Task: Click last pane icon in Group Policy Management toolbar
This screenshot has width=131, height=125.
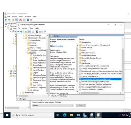Action: point(31,20)
